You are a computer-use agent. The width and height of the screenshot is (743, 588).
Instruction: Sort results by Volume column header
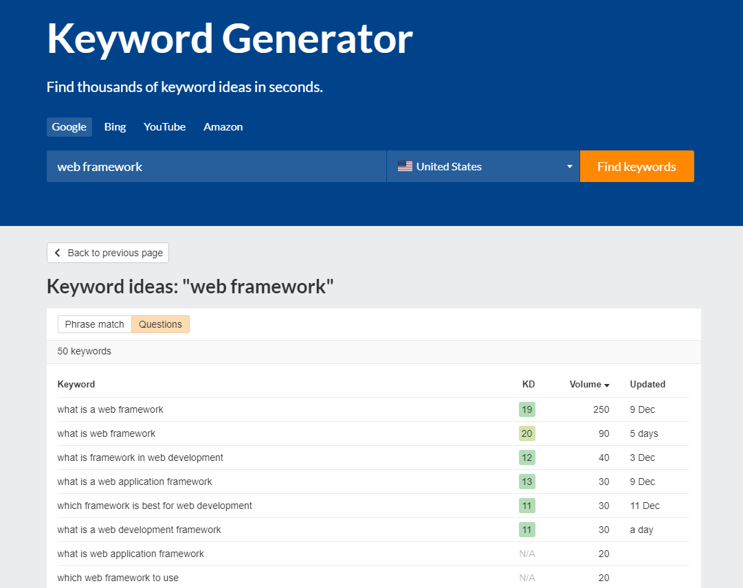[x=585, y=384]
